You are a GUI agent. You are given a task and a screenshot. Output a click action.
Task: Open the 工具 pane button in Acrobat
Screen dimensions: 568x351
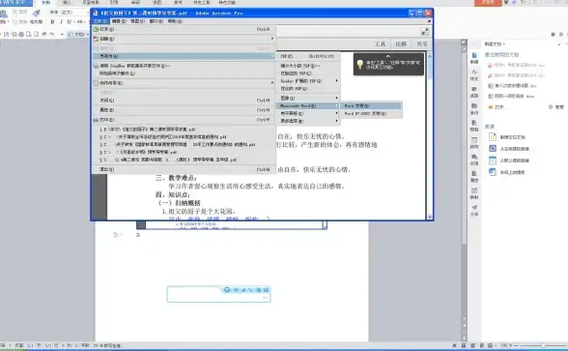click(380, 44)
